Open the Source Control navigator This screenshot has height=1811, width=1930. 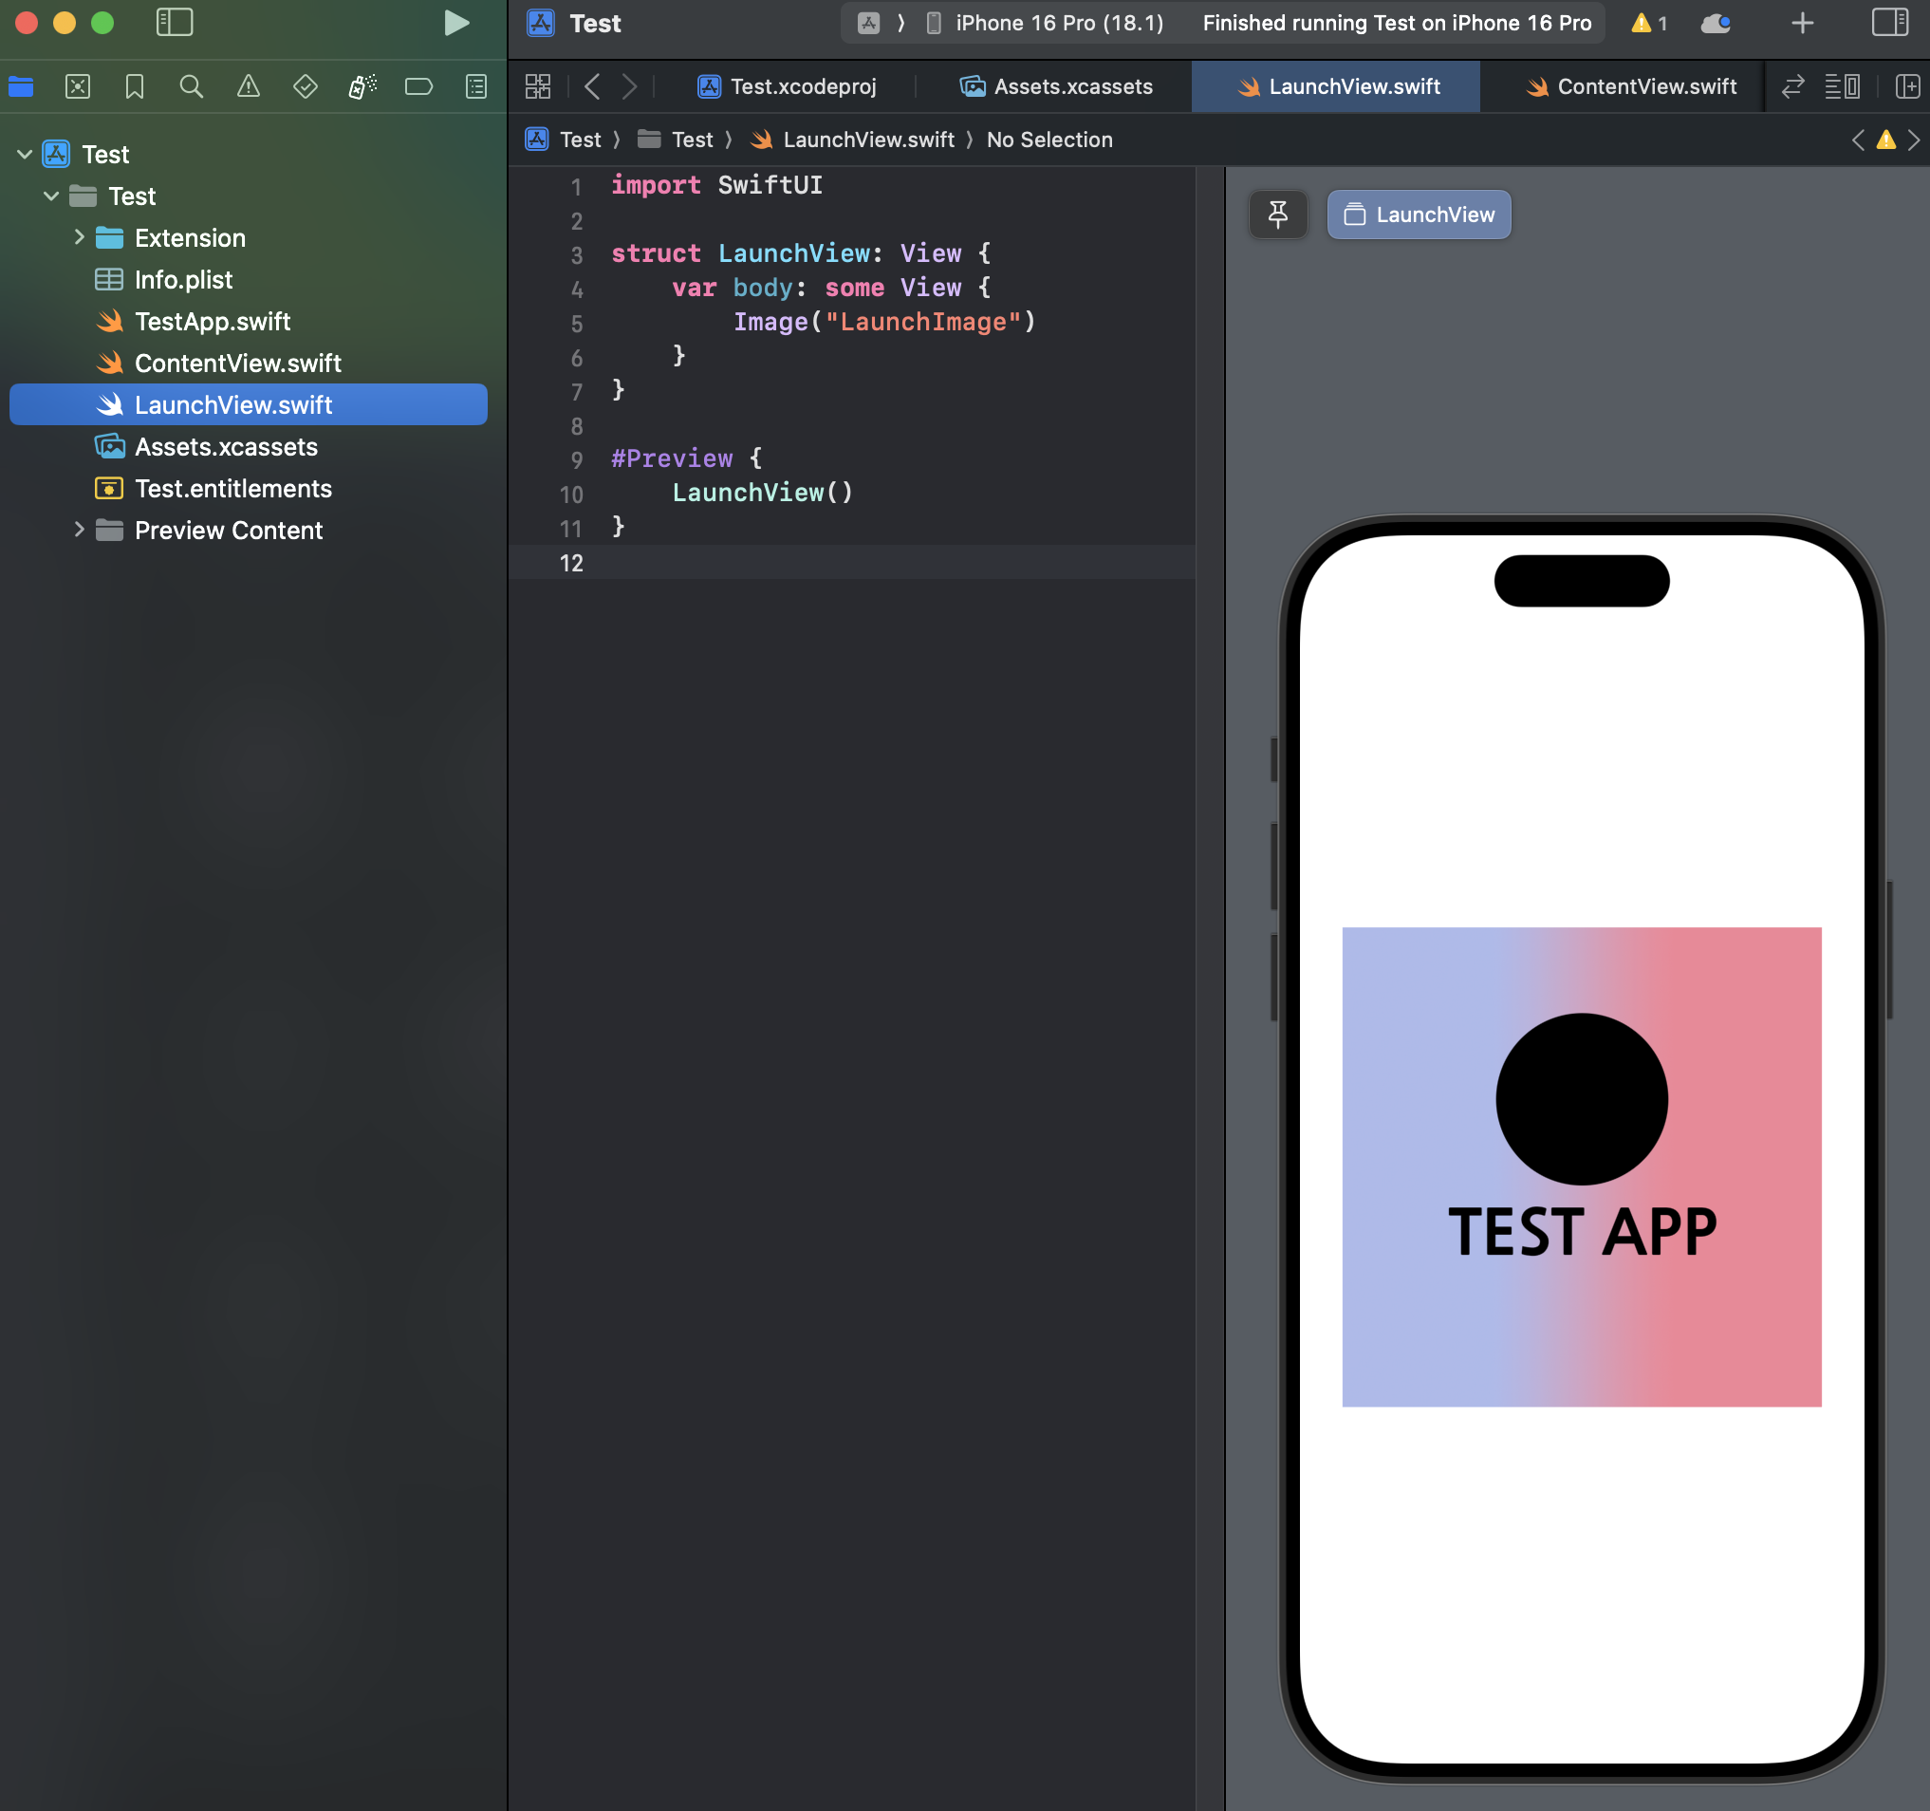pyautogui.click(x=78, y=87)
